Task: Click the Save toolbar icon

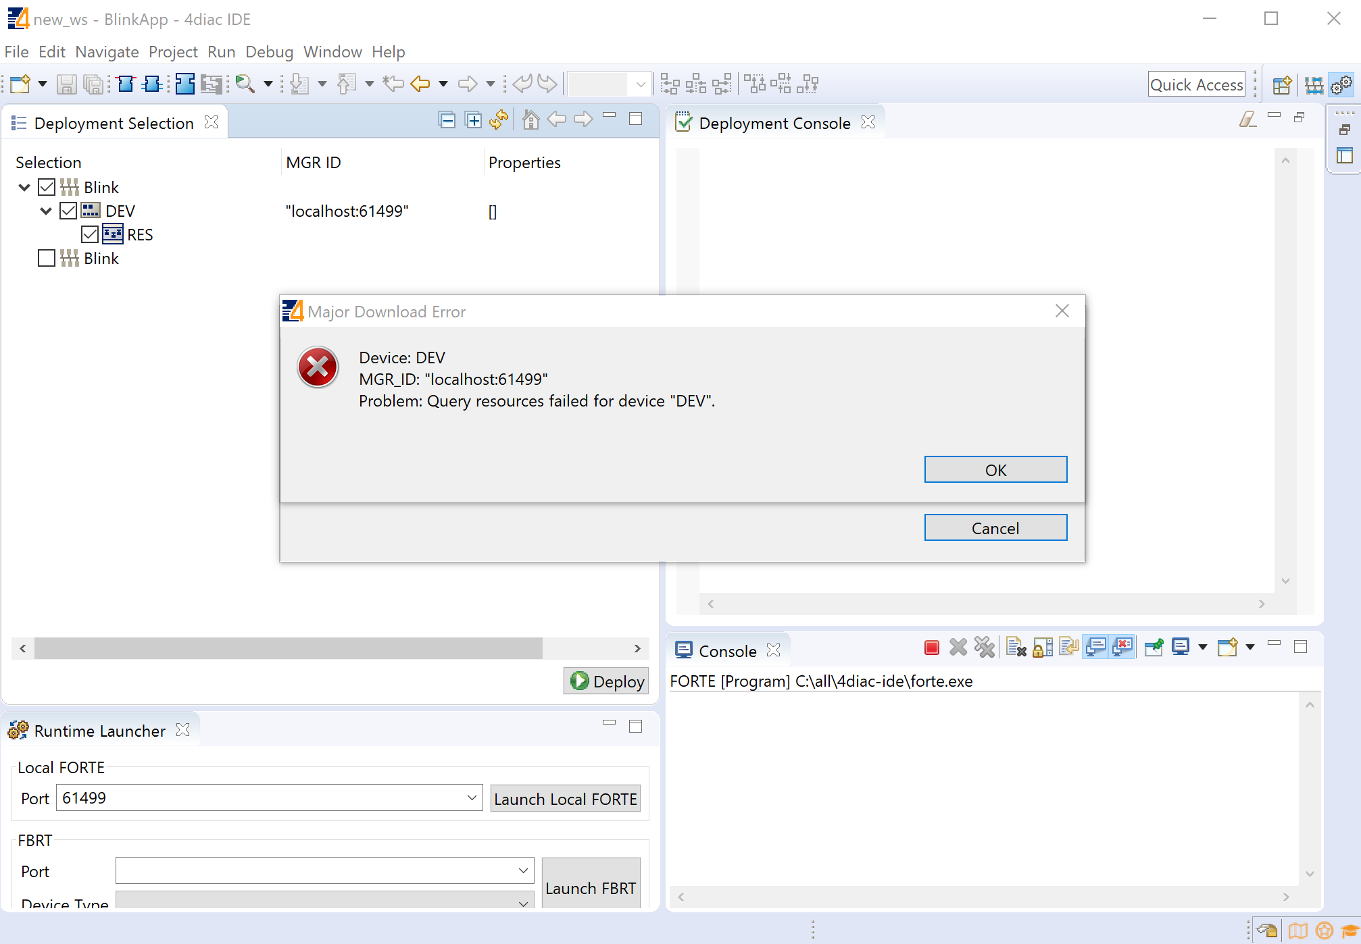Action: click(x=66, y=84)
